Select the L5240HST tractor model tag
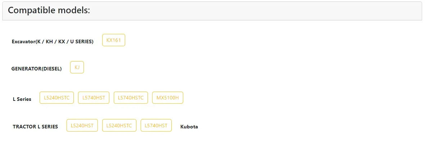 click(x=82, y=126)
